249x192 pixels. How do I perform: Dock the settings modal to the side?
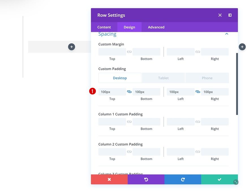coord(230,15)
